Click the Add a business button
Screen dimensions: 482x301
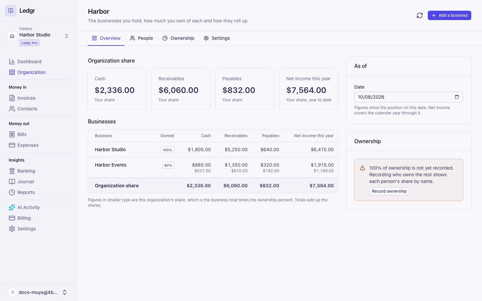tap(450, 15)
